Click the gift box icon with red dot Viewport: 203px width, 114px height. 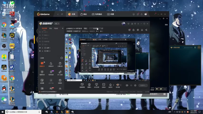(129, 30)
